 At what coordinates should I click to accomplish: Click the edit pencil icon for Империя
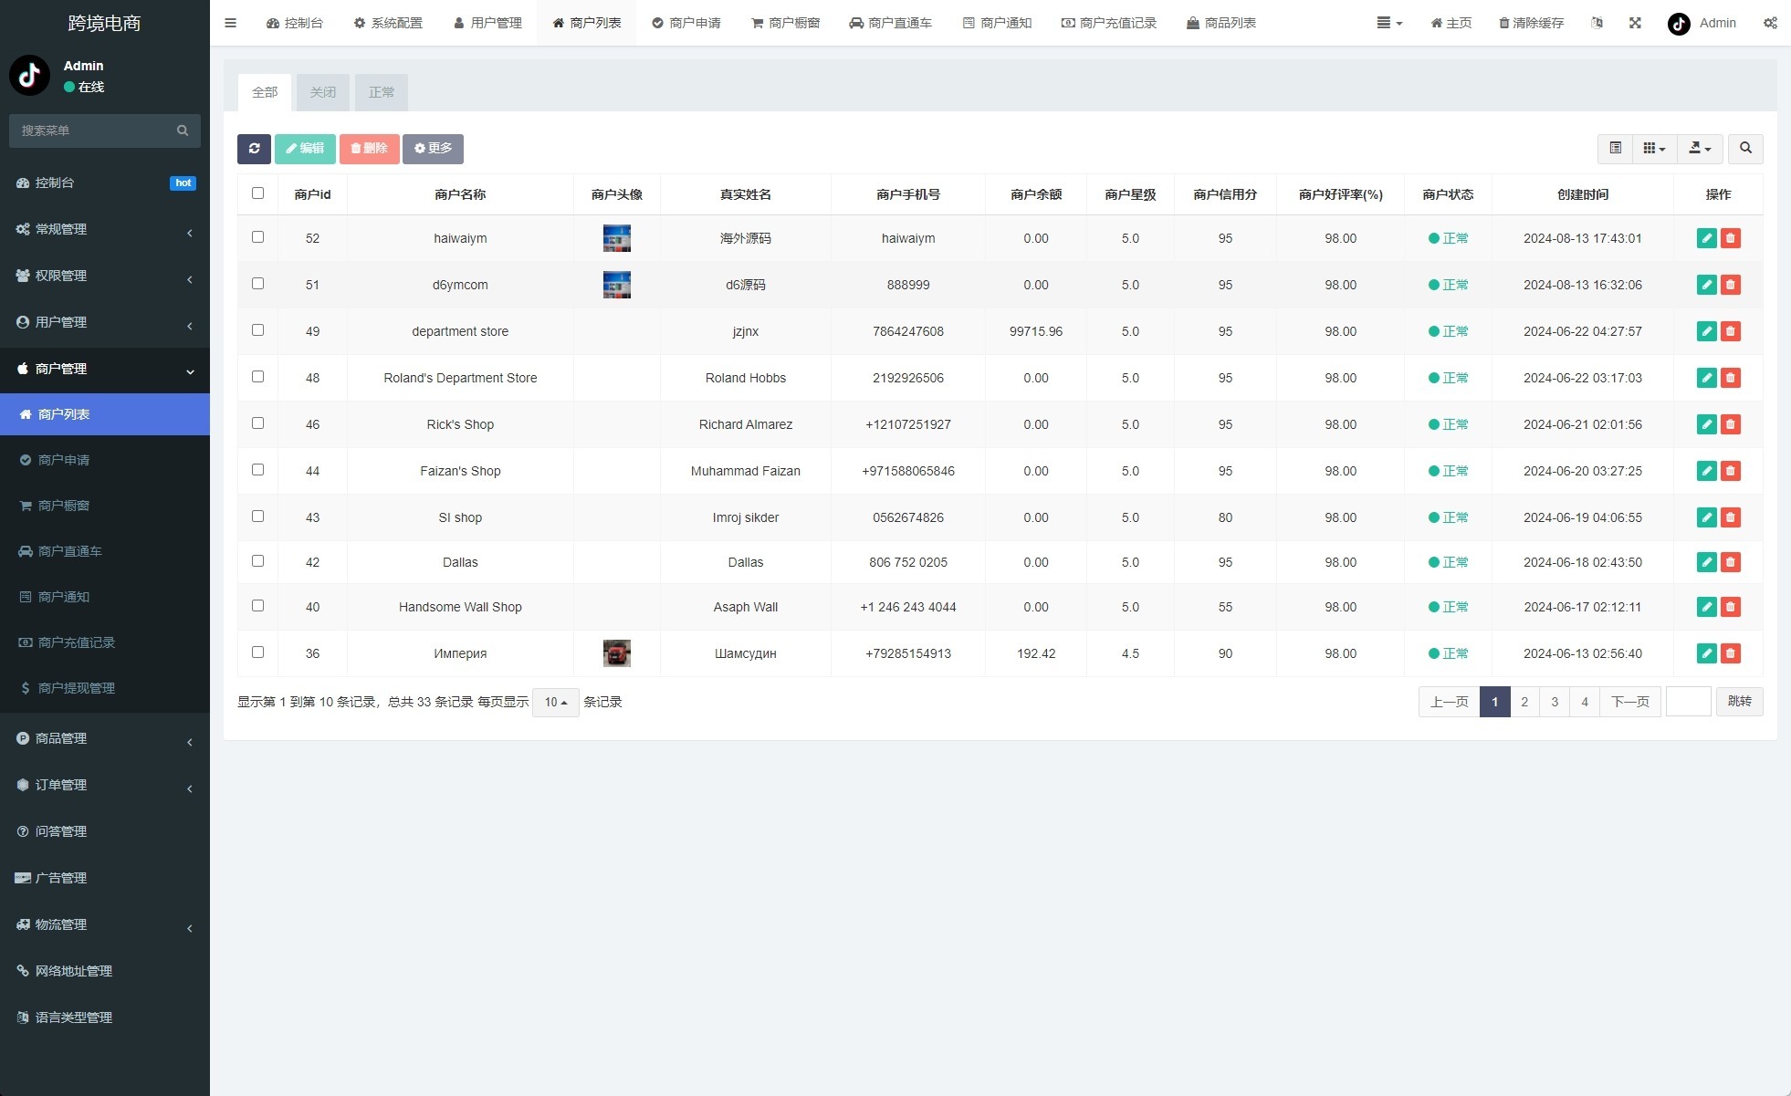click(x=1707, y=652)
